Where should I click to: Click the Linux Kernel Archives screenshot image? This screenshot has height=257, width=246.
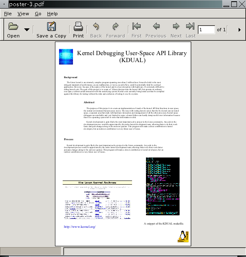pos(97,200)
